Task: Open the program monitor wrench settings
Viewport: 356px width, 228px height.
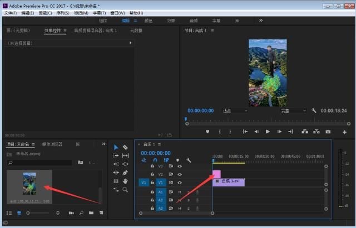Action: (314, 110)
